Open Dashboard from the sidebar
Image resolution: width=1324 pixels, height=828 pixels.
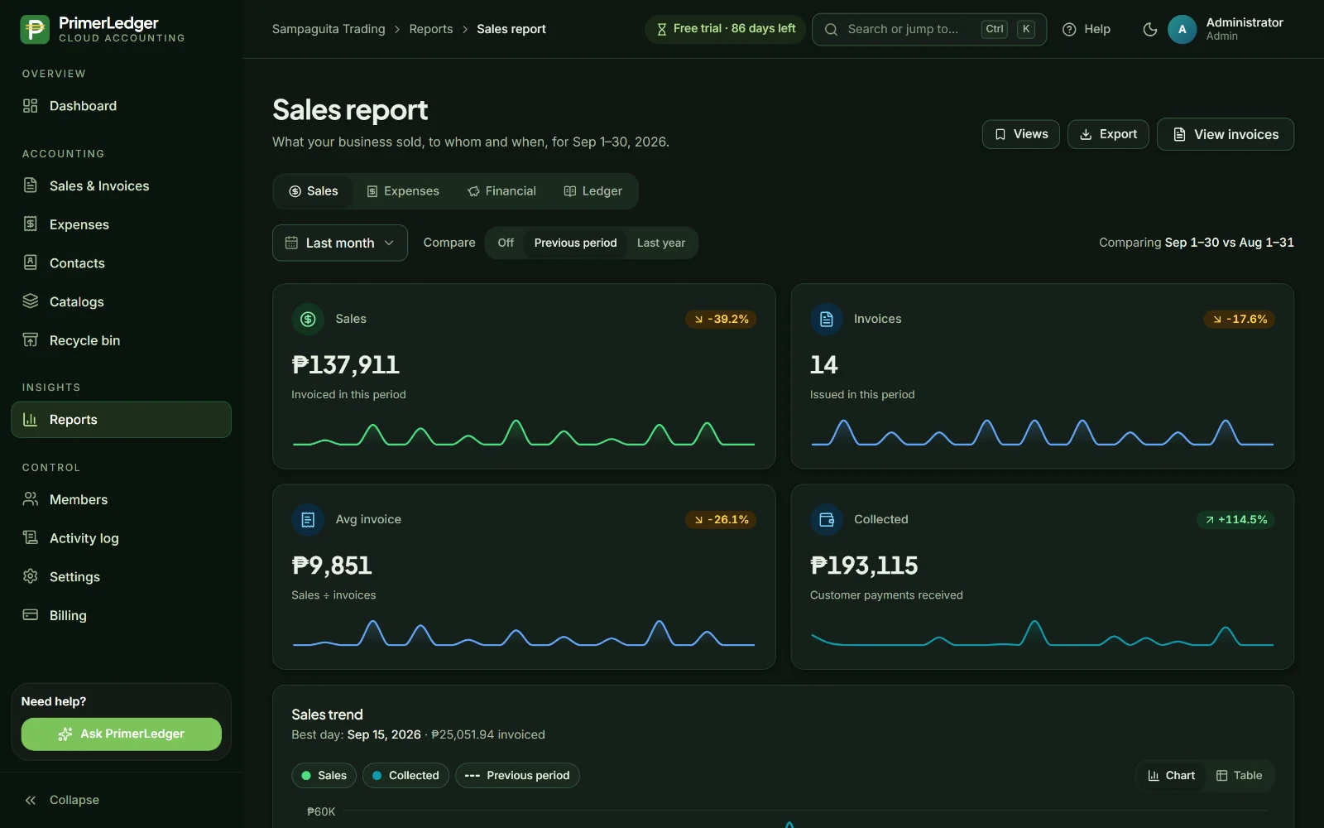tap(121, 106)
